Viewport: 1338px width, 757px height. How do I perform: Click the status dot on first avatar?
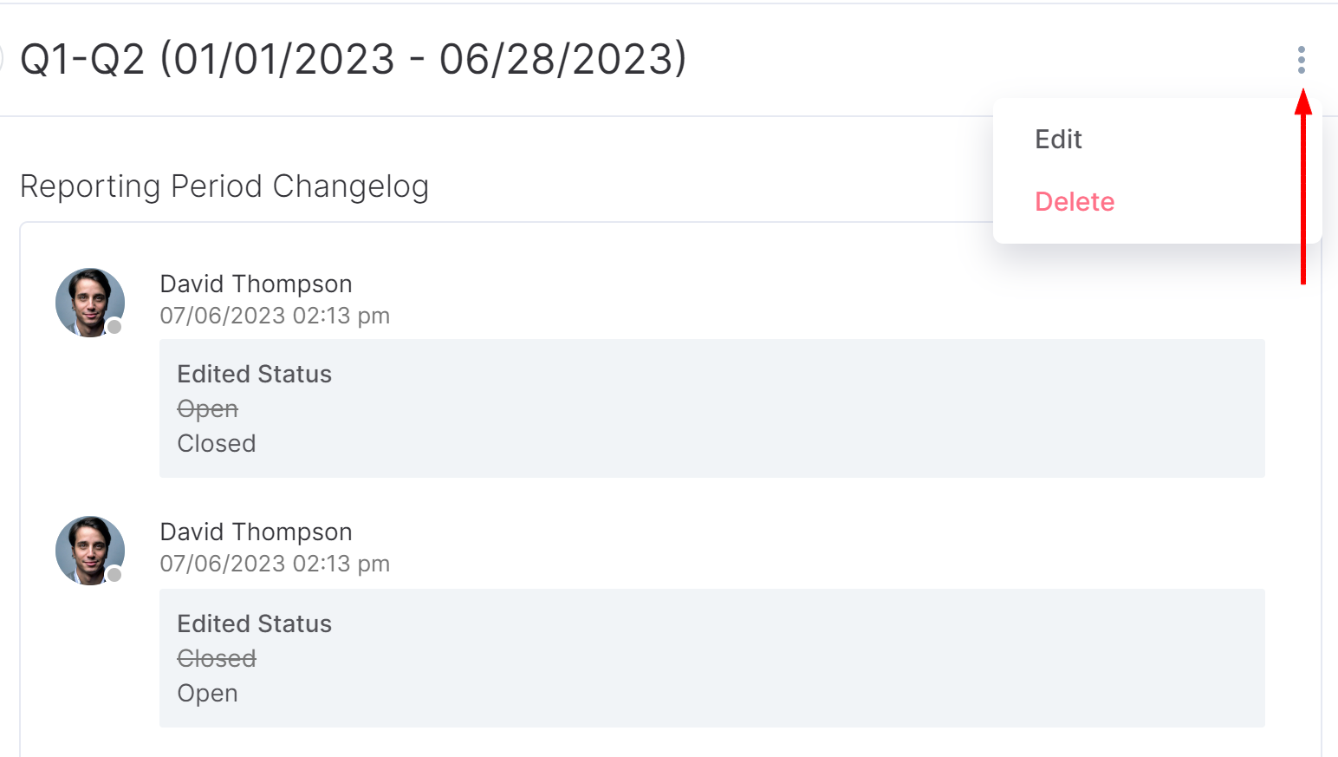(114, 327)
